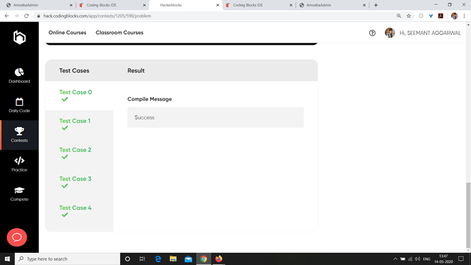Go back with browser back arrow

pos(7,16)
